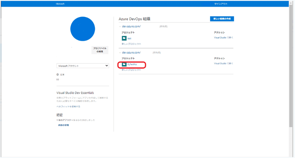Click the 認証 section heading
Image resolution: width=295 pixels, height=158 pixels.
59,115
